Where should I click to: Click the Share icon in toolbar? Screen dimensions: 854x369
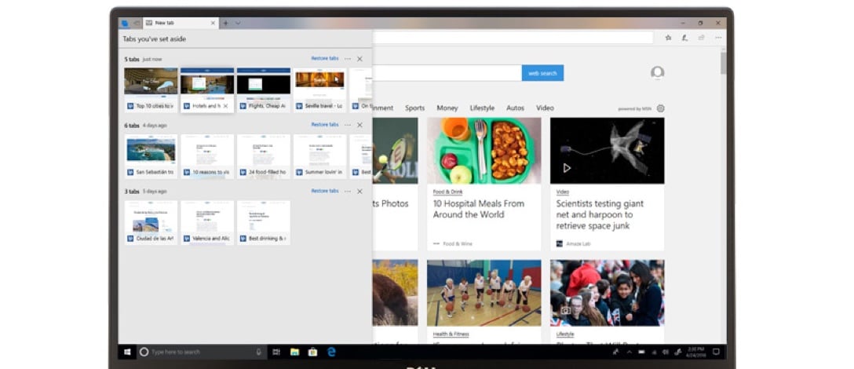702,38
